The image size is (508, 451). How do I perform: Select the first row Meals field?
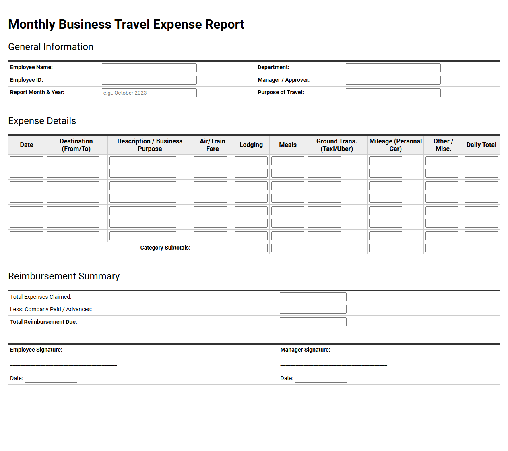(288, 161)
